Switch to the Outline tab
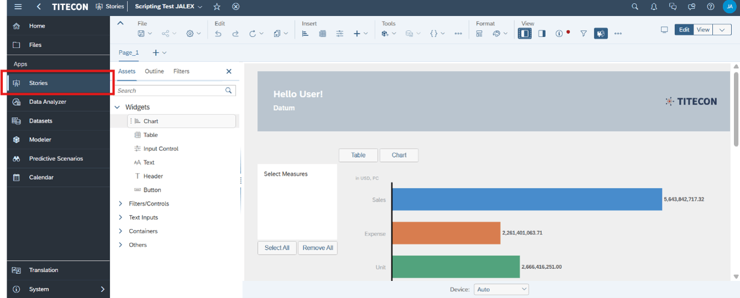The height and width of the screenshot is (298, 740). click(154, 71)
